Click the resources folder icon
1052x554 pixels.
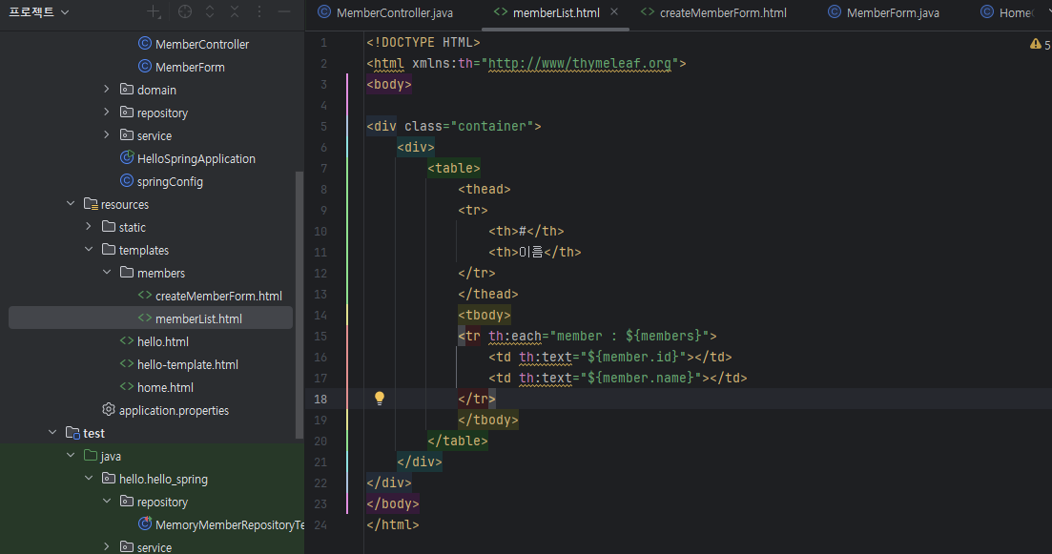tap(91, 204)
